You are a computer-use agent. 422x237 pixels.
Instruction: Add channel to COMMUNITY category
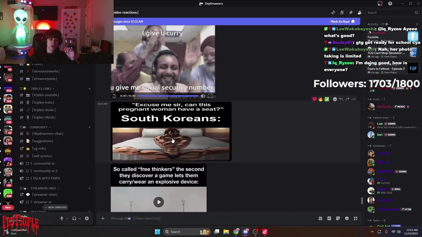tap(89, 127)
